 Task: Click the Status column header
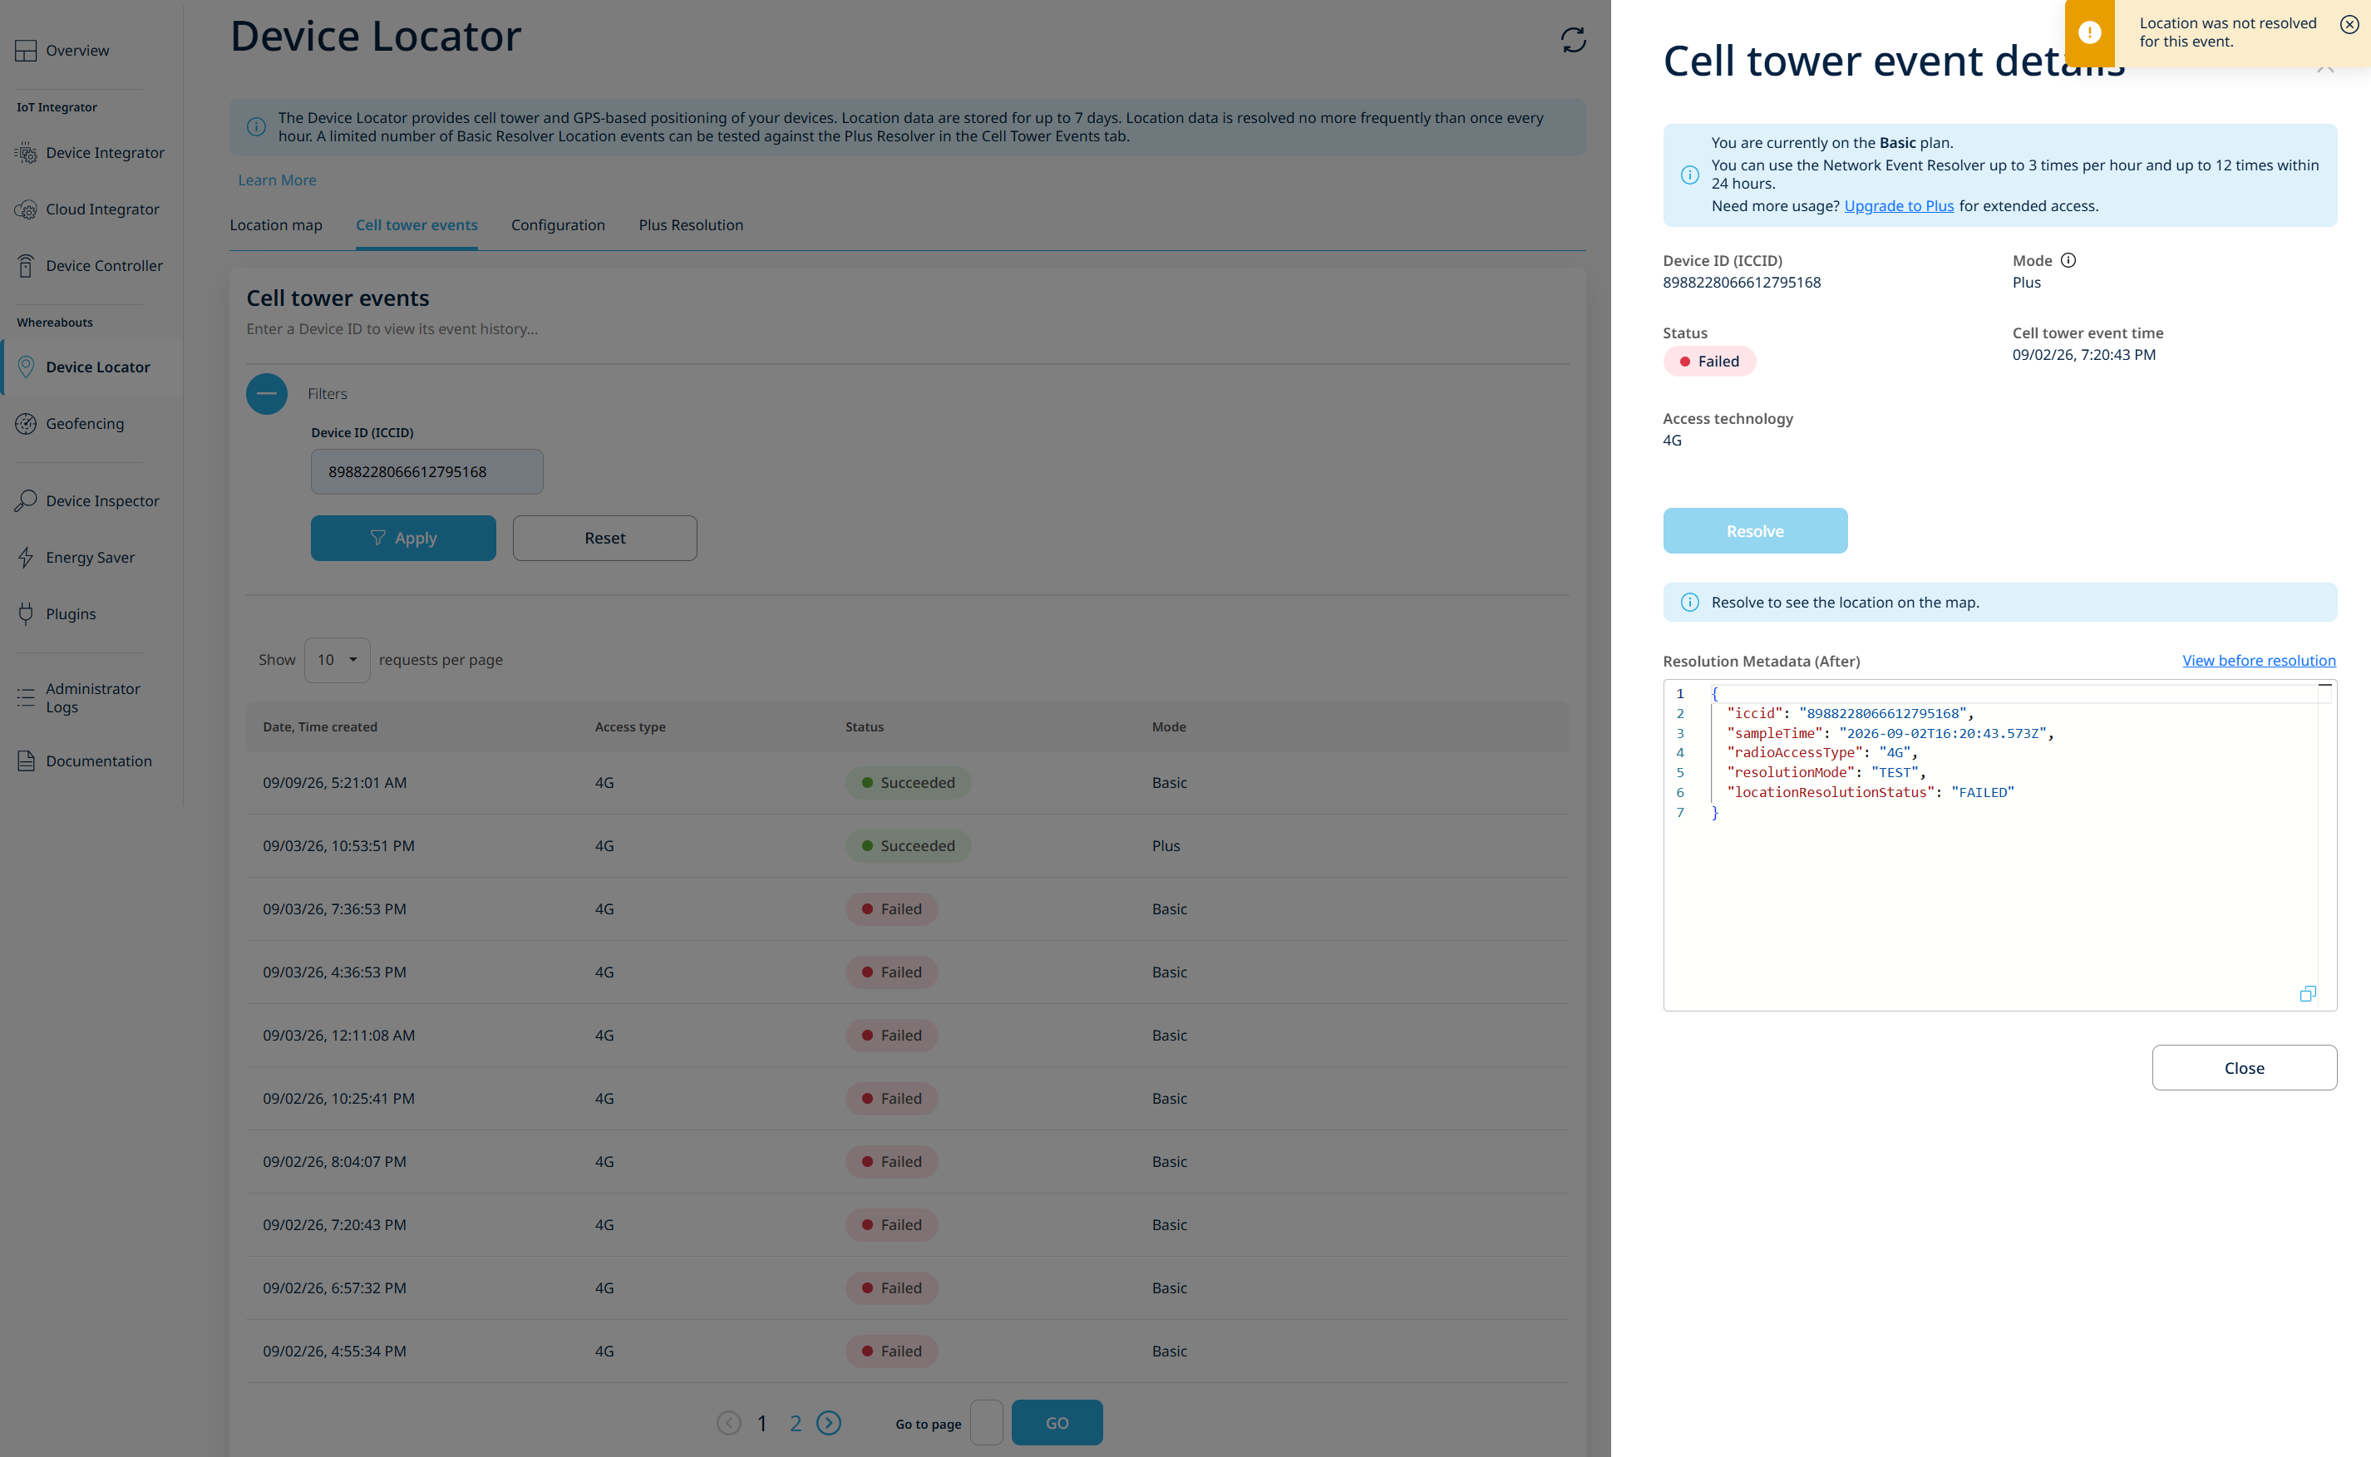(x=864, y=727)
